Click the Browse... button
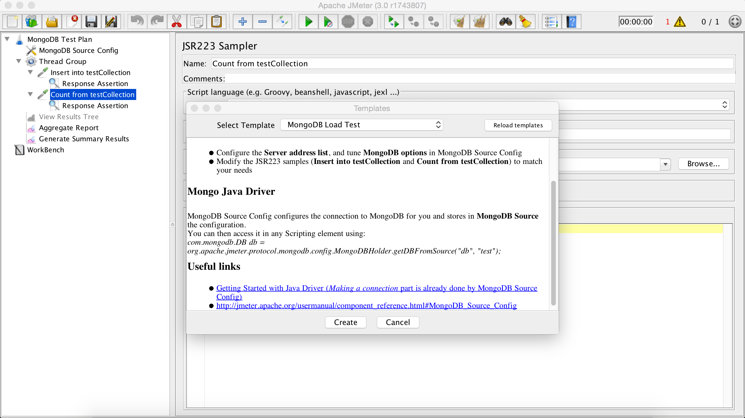Viewport: 745px width, 418px height. 703,164
